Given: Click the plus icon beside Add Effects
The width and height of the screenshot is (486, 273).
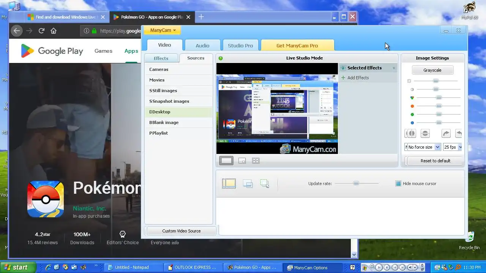Looking at the screenshot, I should 343,78.
